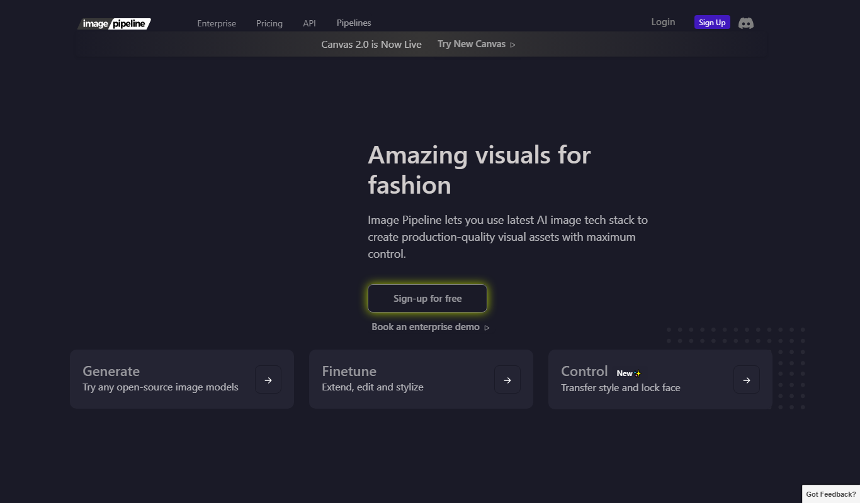Click the Generate card arrow icon
The width and height of the screenshot is (860, 503).
pos(268,380)
